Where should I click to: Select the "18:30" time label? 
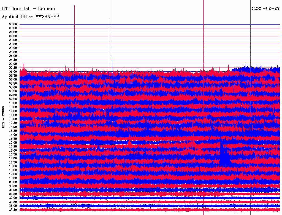click(13, 170)
